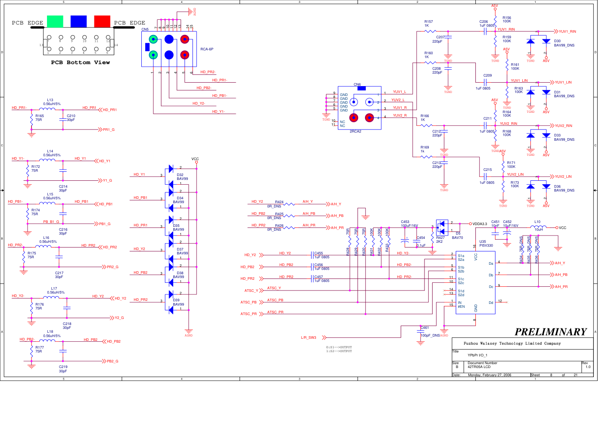605x427 pixels.
Task: Click the L13 inductor coil symbol
Action: click(47, 109)
